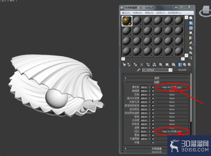This screenshot has width=211, height=156.
Task: Pick material with the eyedropper icon
Action: [139, 70]
